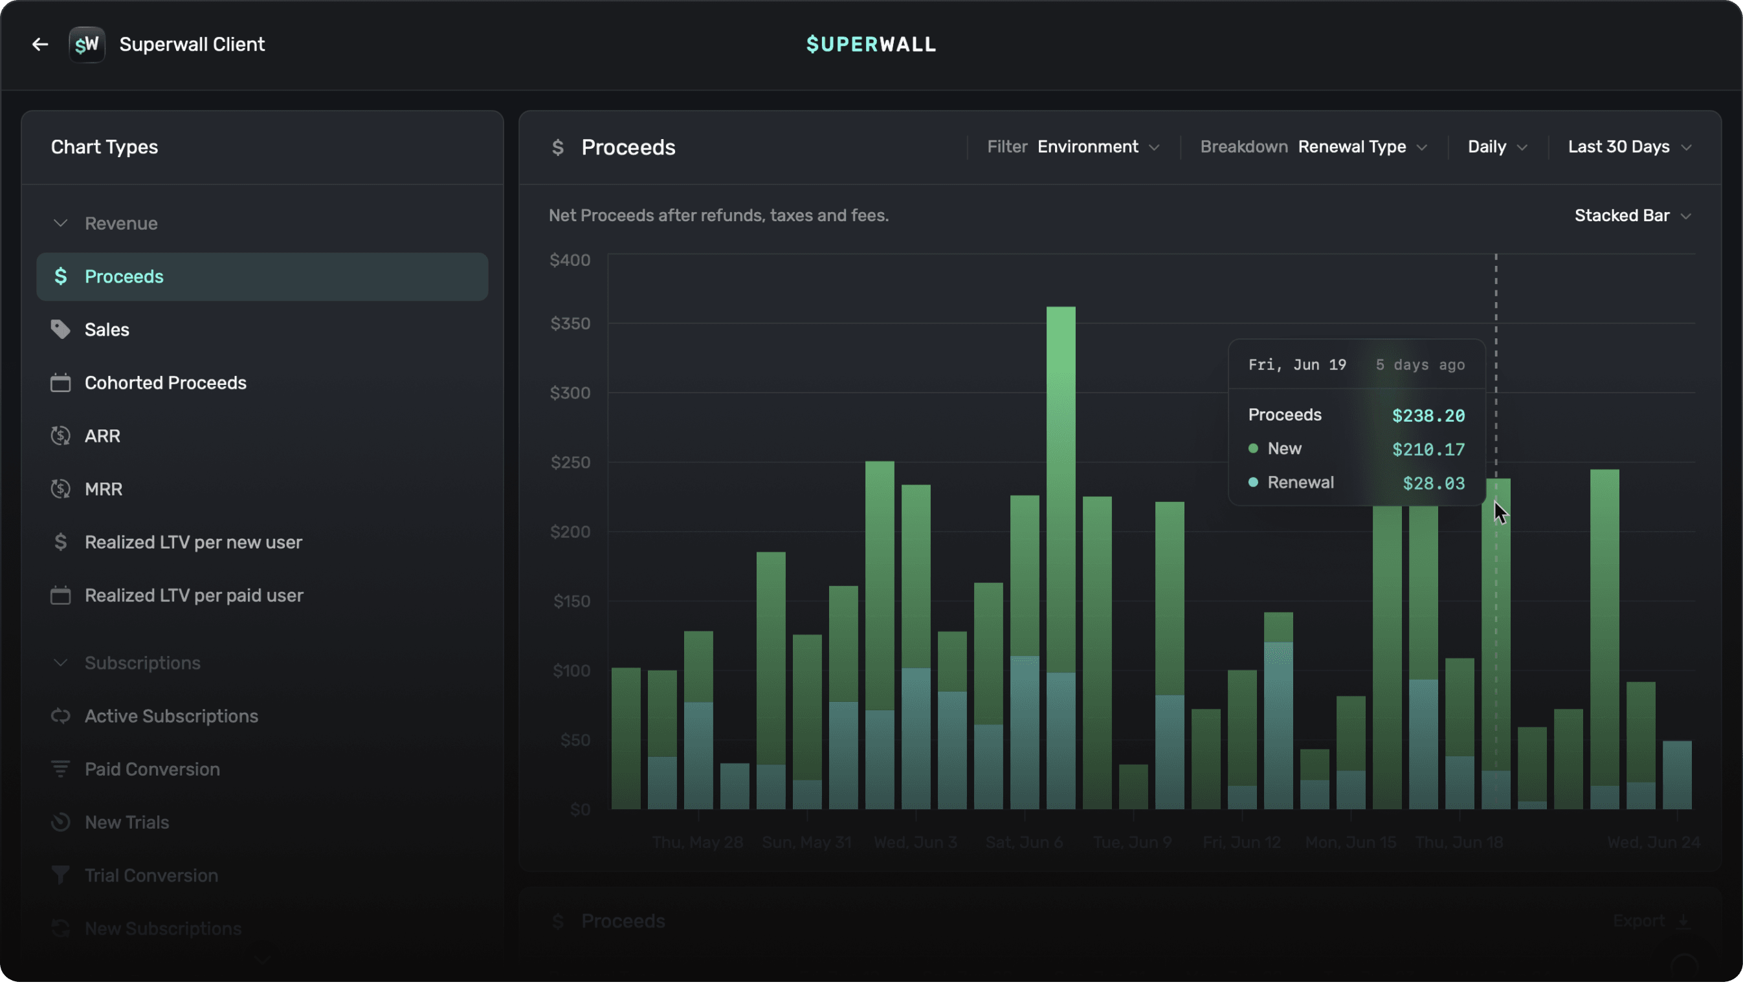Click the dollar icon beside Proceeds chart title
The image size is (1743, 1002).
click(x=558, y=147)
